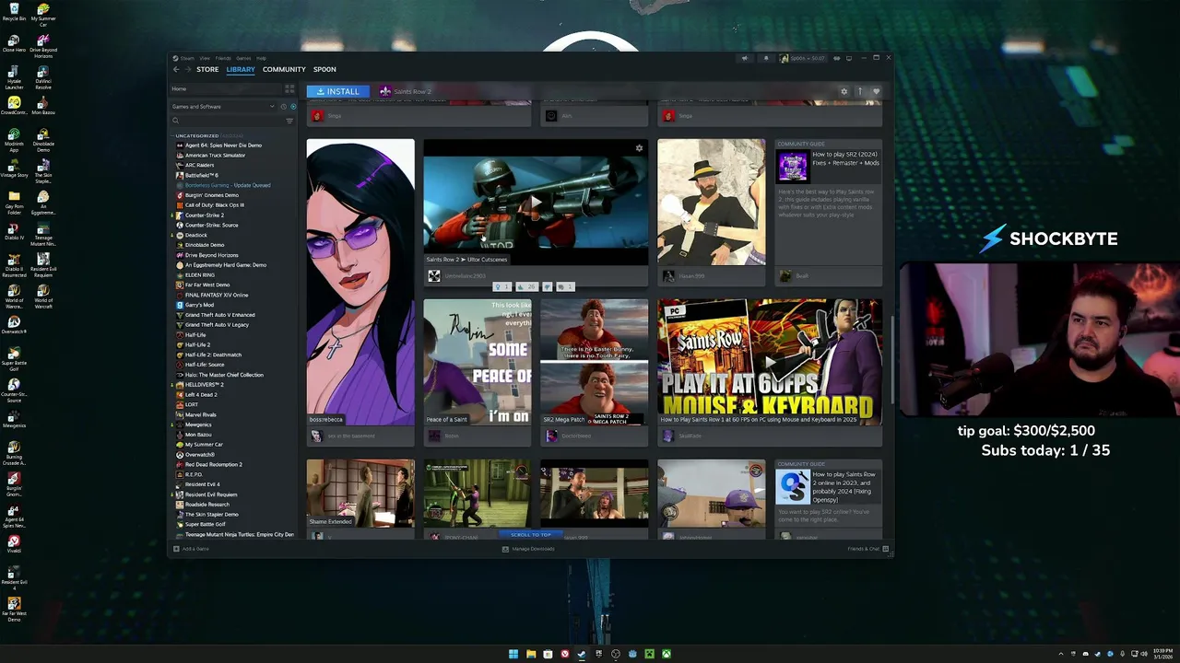Select Resident Evil Requiem in list
The height and width of the screenshot is (663, 1180).
tap(211, 494)
